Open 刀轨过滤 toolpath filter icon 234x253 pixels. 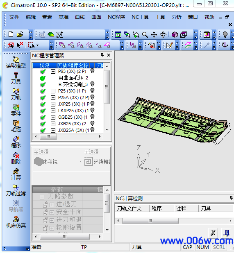pos(16,187)
